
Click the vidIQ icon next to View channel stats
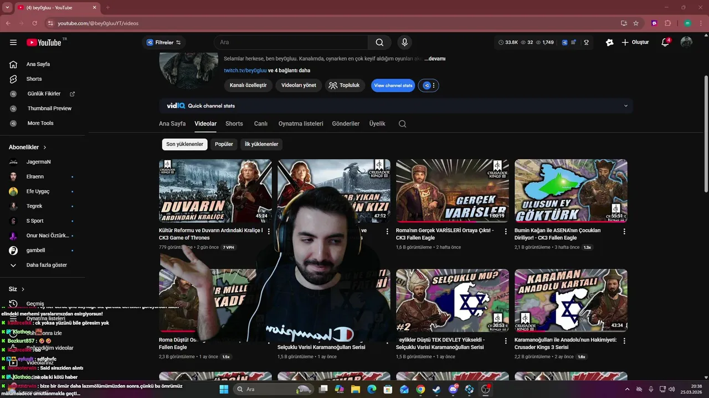427,86
